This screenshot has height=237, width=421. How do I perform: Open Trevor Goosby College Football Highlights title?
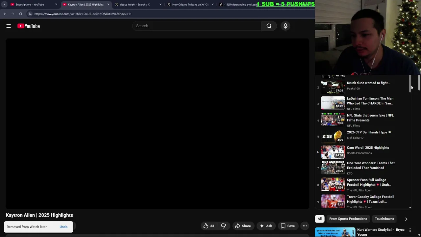[x=370, y=199]
